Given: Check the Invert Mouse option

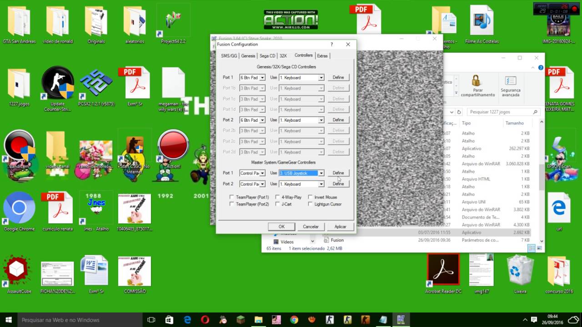Looking at the screenshot, I should (x=311, y=197).
